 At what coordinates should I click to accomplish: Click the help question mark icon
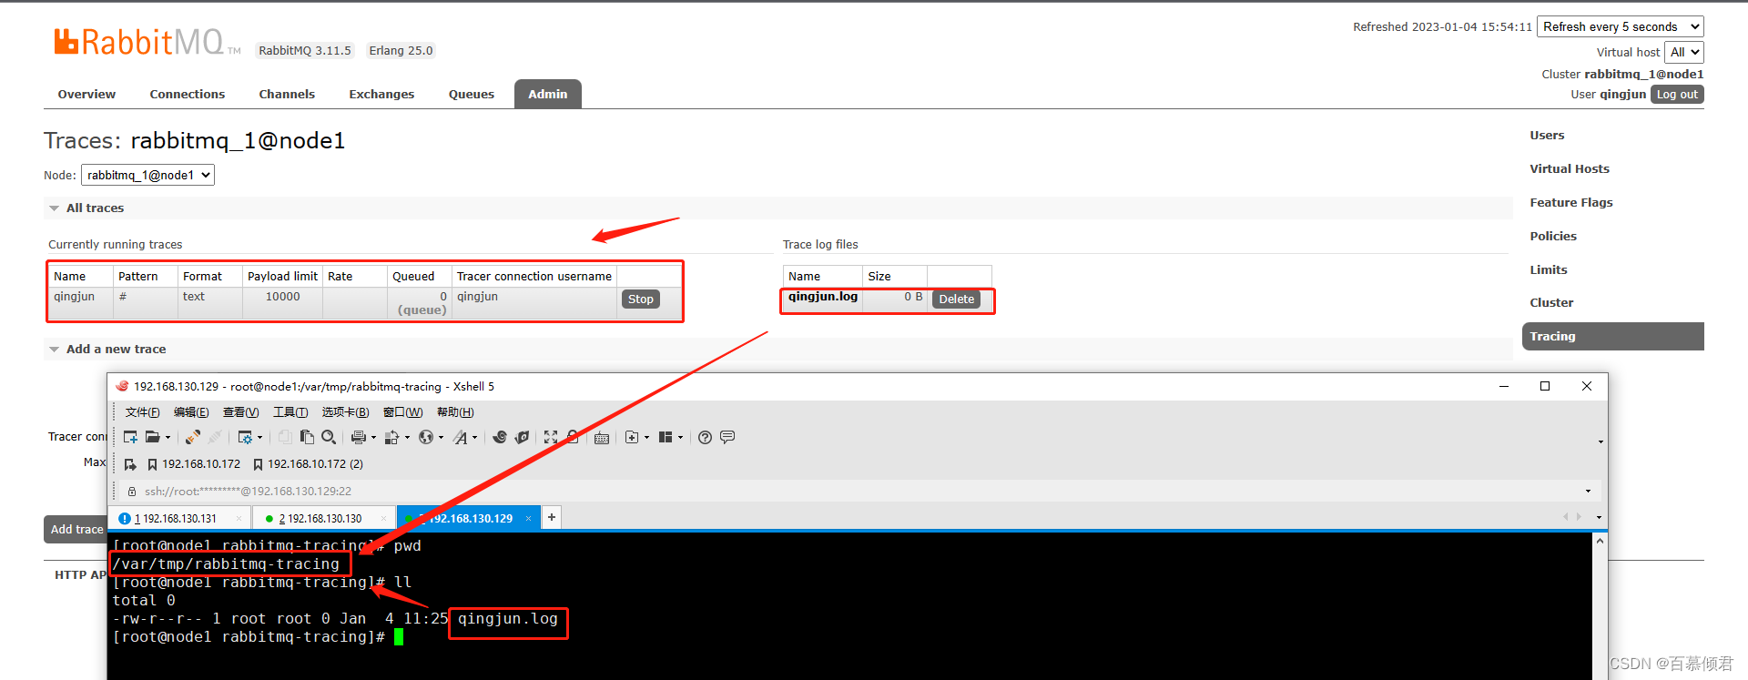(705, 437)
